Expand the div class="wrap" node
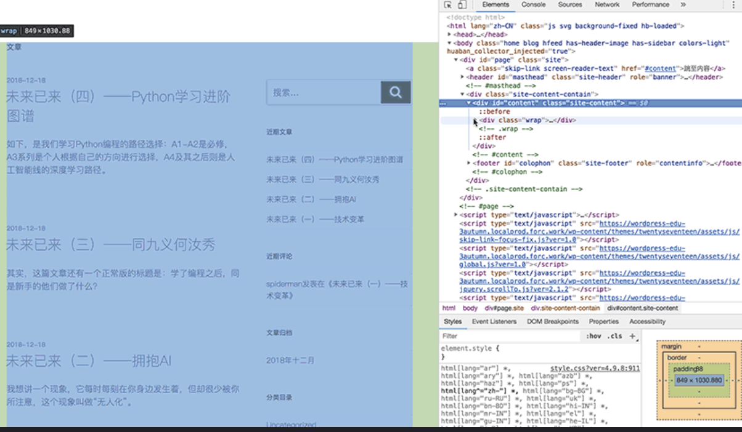The height and width of the screenshot is (432, 742). tap(475, 120)
